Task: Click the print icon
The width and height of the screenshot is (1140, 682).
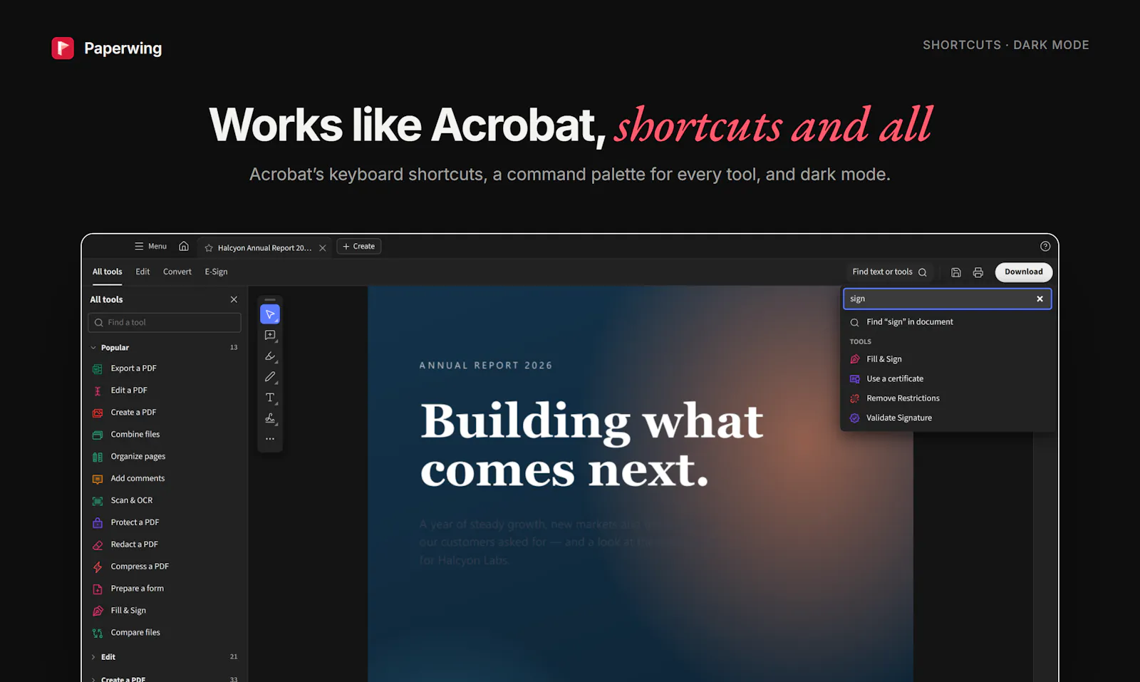Action: pos(978,272)
